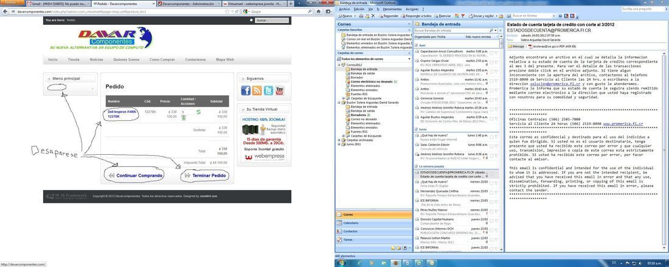Open the Twitter icon under Siguenos
This screenshot has height=267, width=669.
(268, 90)
